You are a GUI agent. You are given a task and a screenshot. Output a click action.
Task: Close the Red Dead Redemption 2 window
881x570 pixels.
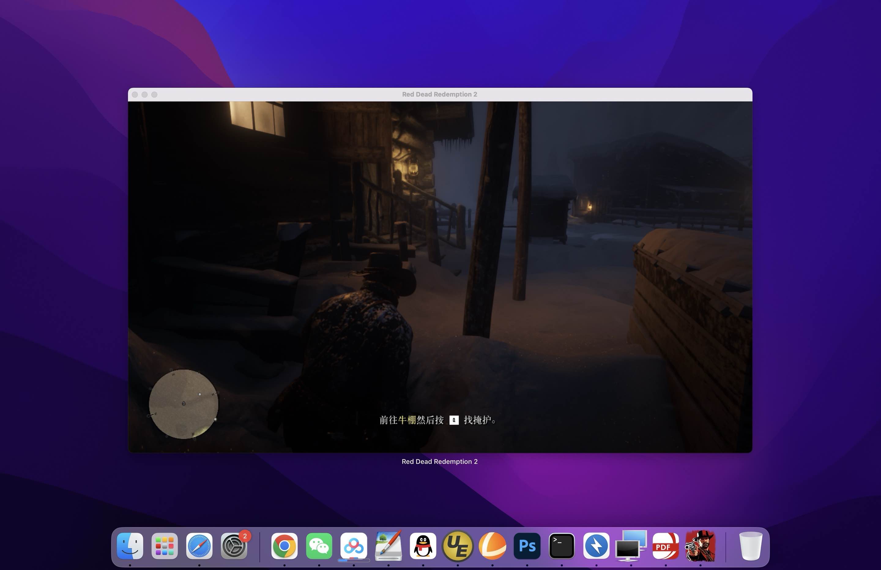pos(135,95)
